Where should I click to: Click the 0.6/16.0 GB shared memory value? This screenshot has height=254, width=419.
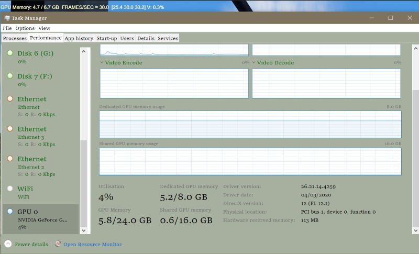pos(186,220)
